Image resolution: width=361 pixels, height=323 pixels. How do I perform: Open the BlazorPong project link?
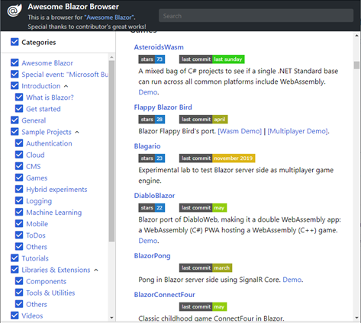[x=152, y=256]
